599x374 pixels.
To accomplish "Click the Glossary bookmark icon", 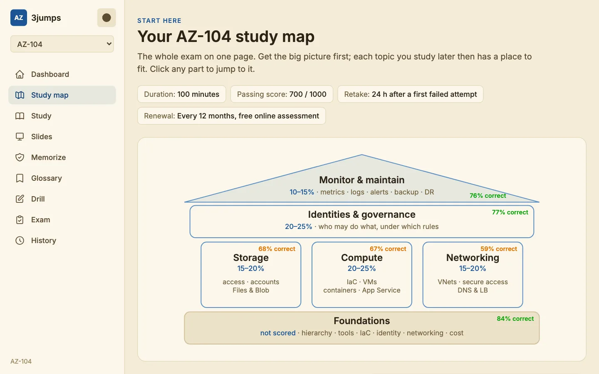I will (20, 178).
